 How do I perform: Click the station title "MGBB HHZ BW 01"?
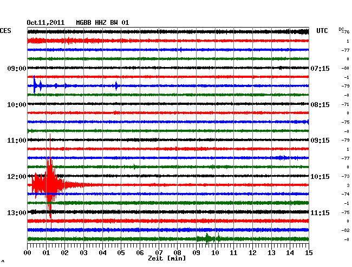pos(102,23)
